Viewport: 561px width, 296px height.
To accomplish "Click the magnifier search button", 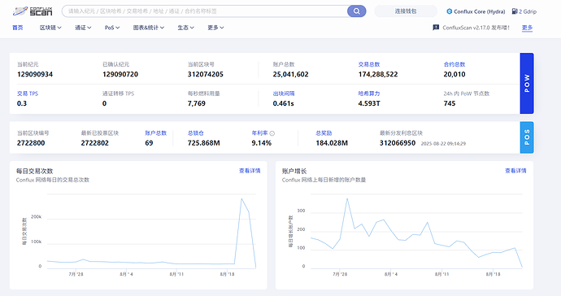I will 356,11.
